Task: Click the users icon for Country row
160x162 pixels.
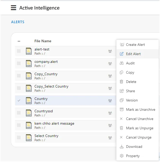Action: pyautogui.click(x=110, y=100)
